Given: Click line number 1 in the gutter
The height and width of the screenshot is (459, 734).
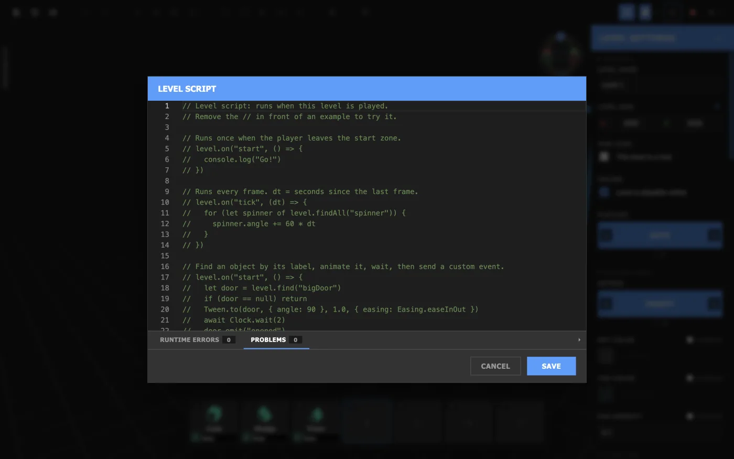Looking at the screenshot, I should coord(167,106).
